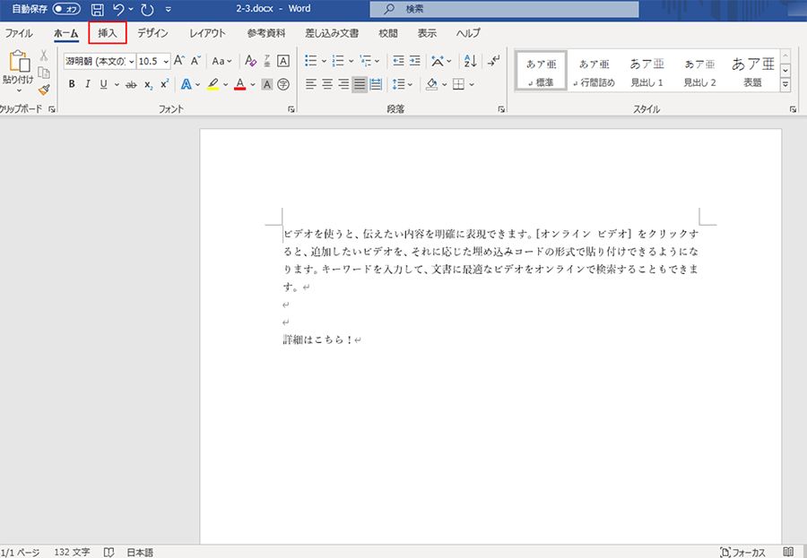
Task: Click the Save icon in title bar
Action: coord(97,10)
